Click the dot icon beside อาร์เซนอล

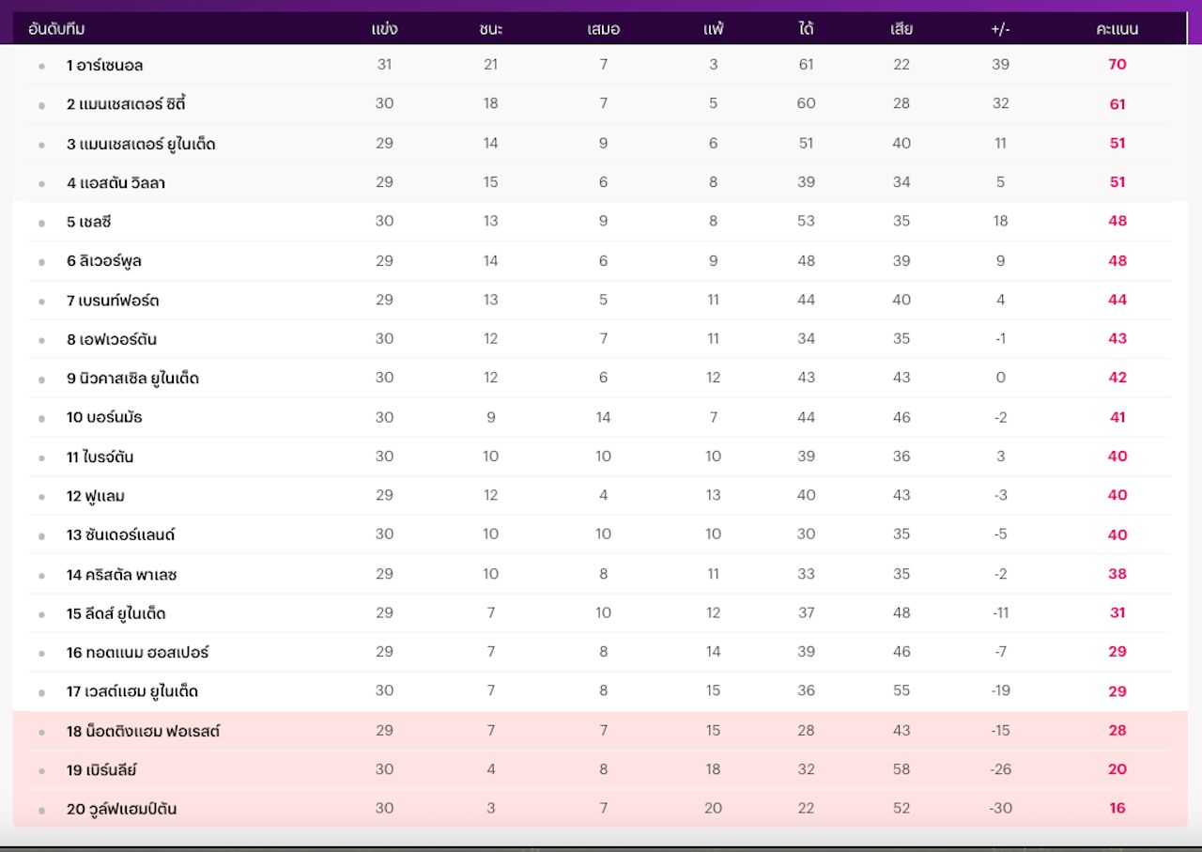pos(41,67)
